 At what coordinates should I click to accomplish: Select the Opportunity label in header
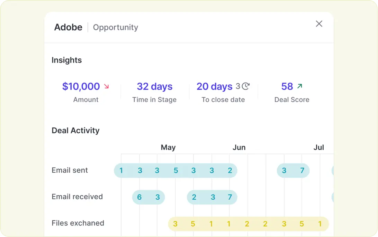pyautogui.click(x=116, y=27)
